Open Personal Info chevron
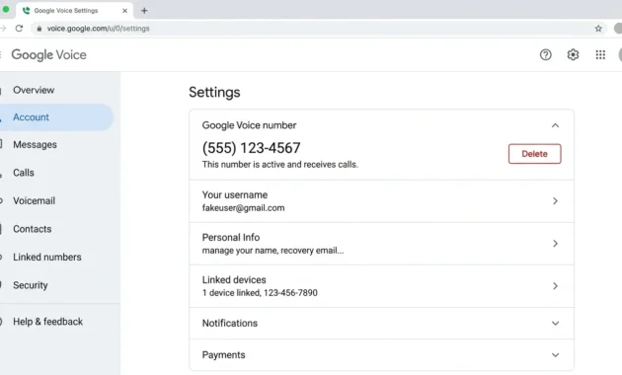Image resolution: width=622 pixels, height=375 pixels. click(x=555, y=244)
